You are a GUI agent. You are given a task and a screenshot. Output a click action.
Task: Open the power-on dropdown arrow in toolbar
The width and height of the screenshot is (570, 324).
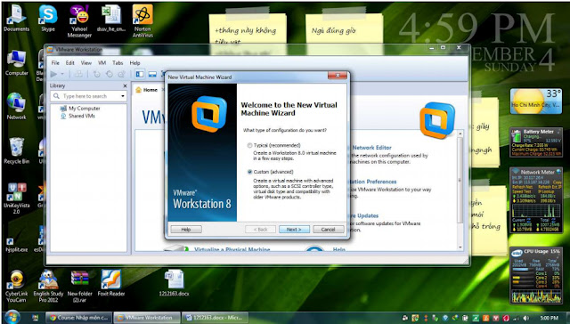pyautogui.click(x=62, y=74)
